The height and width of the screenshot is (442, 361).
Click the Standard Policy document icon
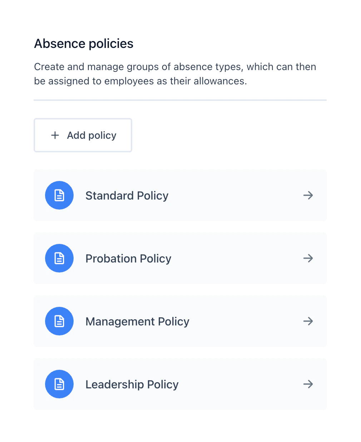59,195
